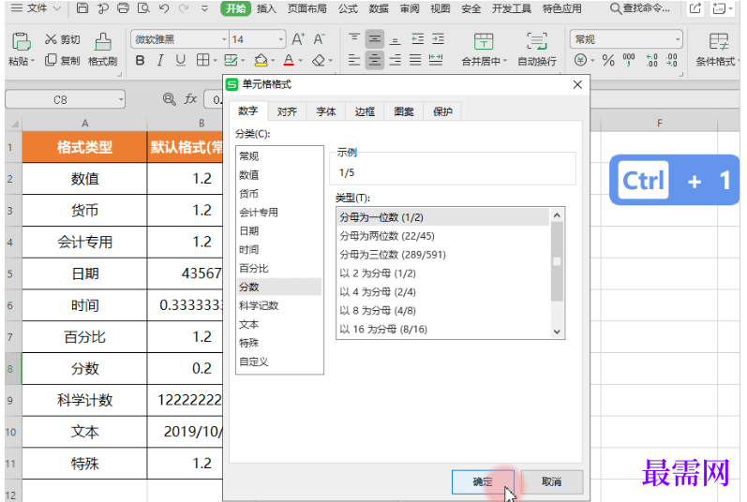Click the Wrap Text (自动换行) icon
The width and height of the screenshot is (747, 502).
[536, 41]
